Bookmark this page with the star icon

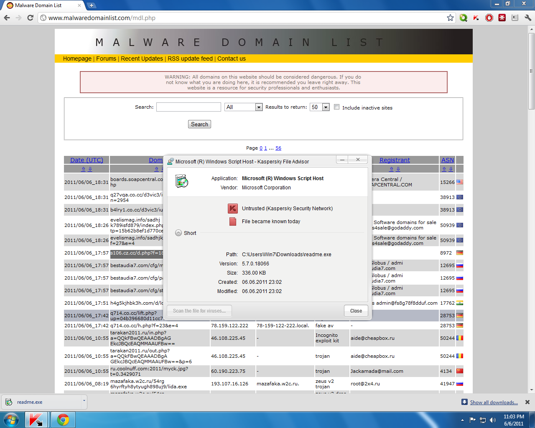point(450,18)
